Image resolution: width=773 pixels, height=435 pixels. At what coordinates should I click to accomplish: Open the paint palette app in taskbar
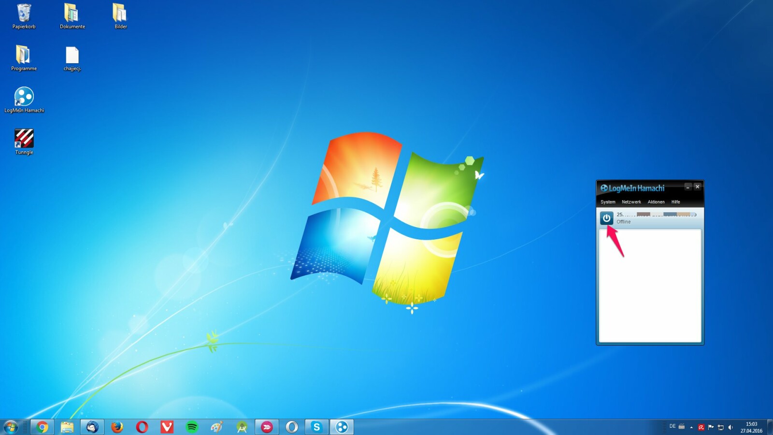click(x=217, y=427)
